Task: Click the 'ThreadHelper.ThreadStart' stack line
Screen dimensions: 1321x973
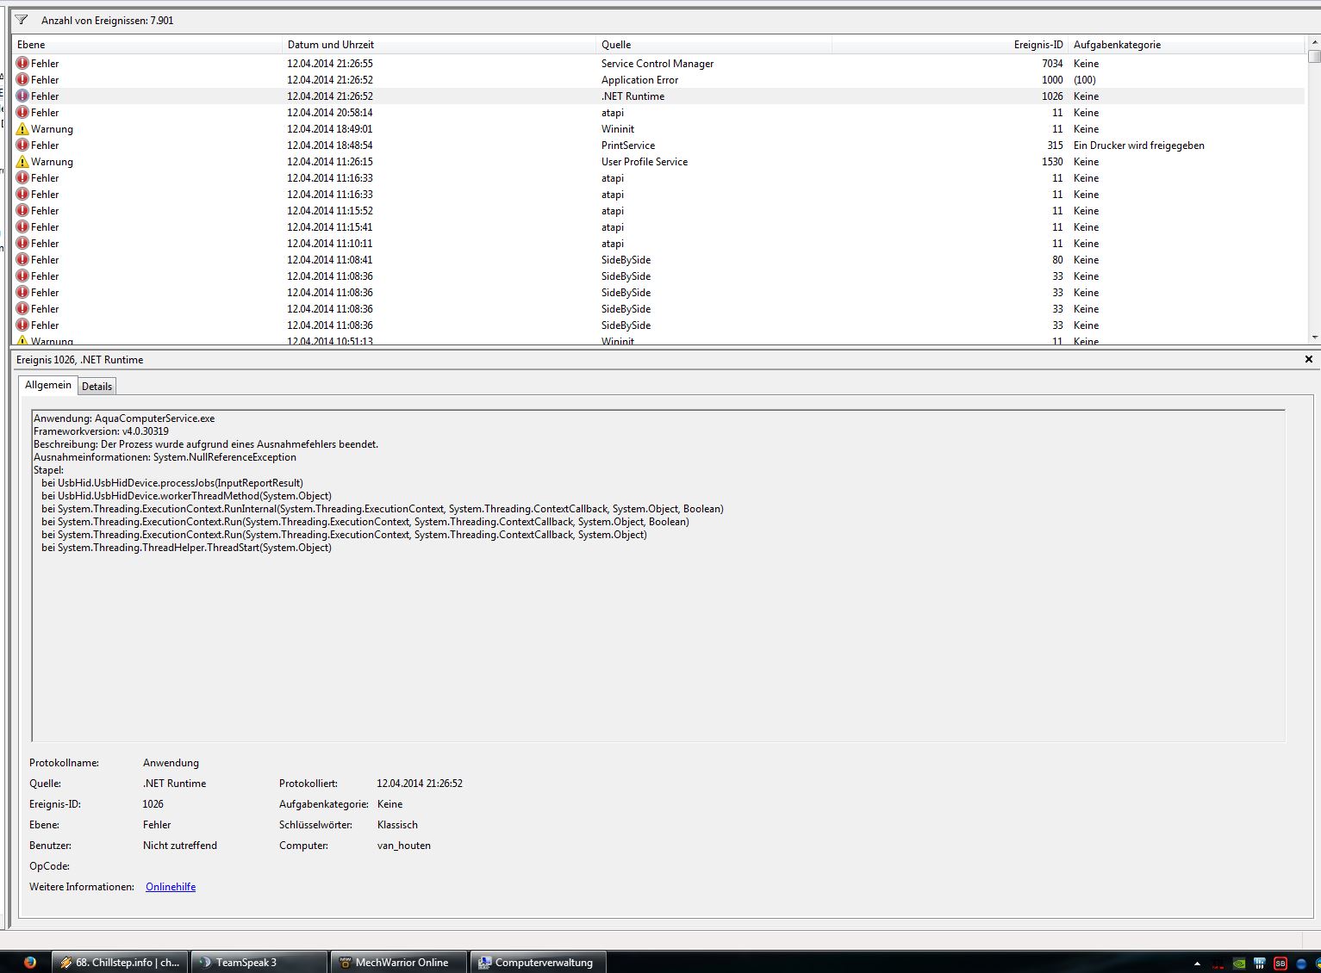Action: pos(187,548)
